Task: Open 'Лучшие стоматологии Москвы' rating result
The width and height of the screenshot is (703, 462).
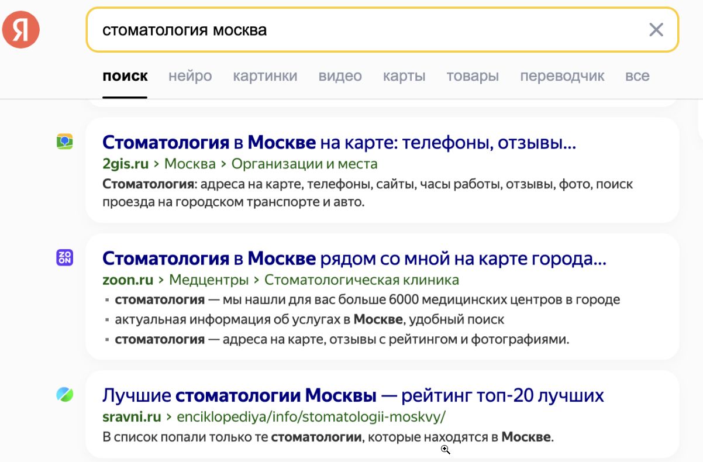Action: point(353,396)
